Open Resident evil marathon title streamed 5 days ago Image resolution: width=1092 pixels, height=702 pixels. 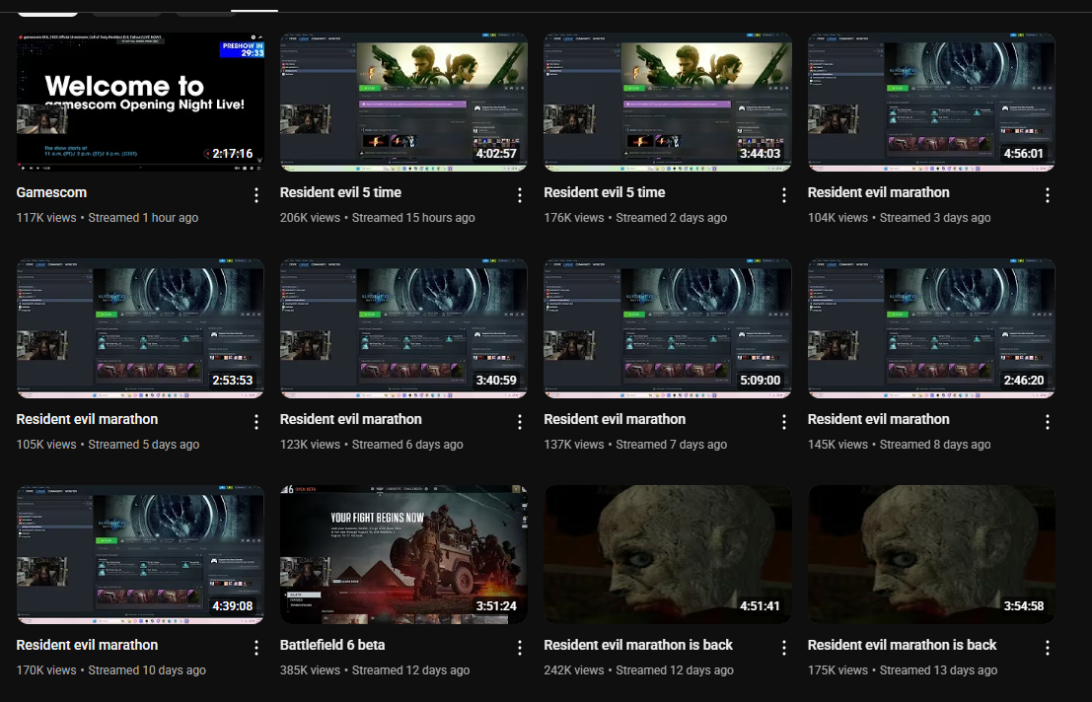[87, 420]
